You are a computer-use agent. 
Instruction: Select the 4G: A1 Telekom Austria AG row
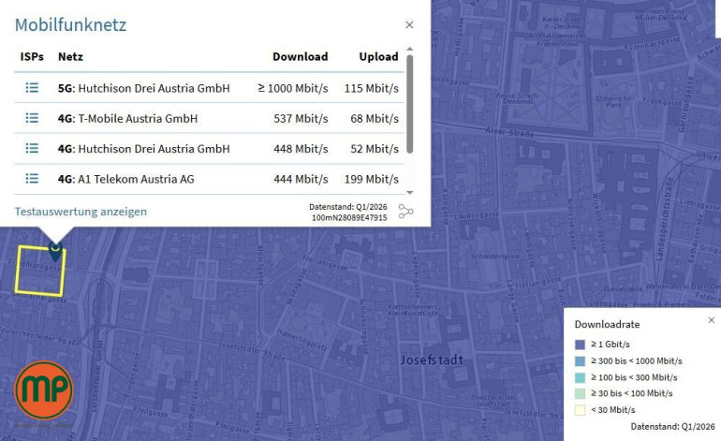(210, 179)
